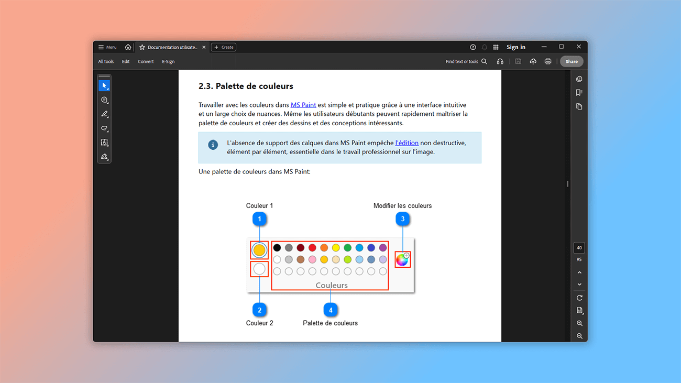Star the Documentation utilisateur tab
This screenshot has width=681, height=383.
coord(142,47)
